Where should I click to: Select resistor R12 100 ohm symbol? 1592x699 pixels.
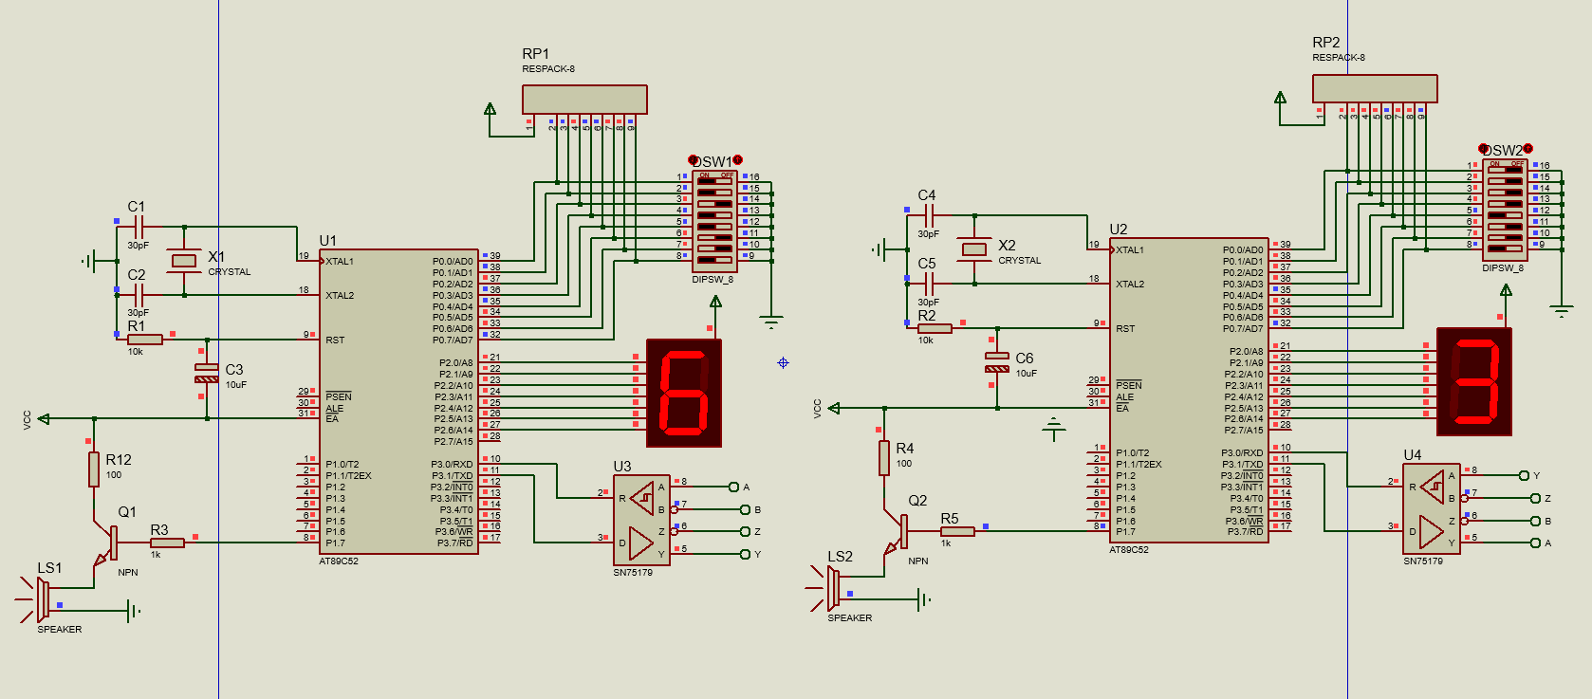pyautogui.click(x=94, y=469)
